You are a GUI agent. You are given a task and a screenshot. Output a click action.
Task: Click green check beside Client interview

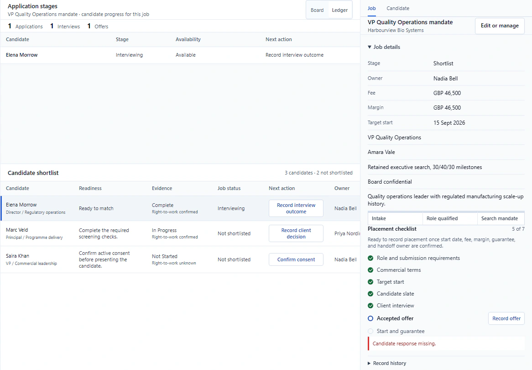coord(370,306)
